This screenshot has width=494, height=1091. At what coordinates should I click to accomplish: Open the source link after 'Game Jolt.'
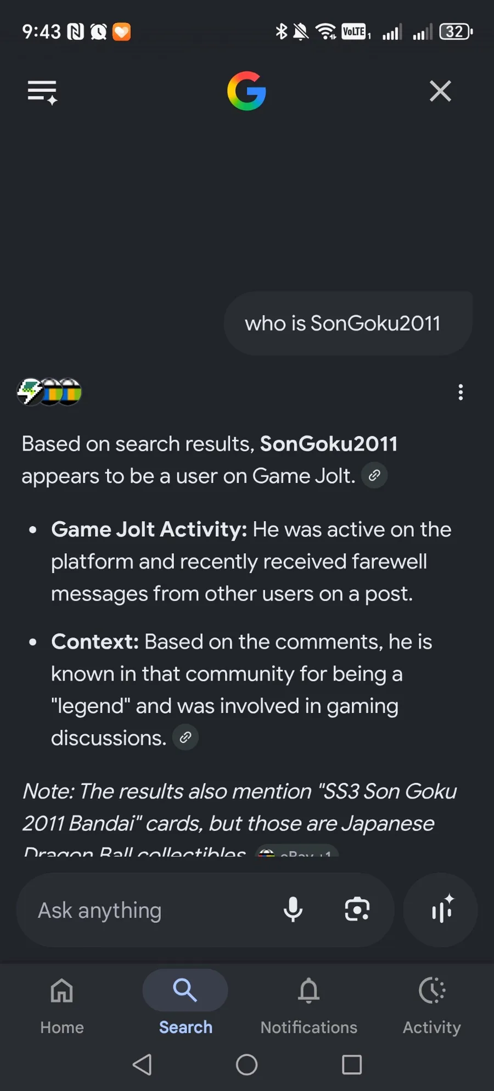[374, 475]
